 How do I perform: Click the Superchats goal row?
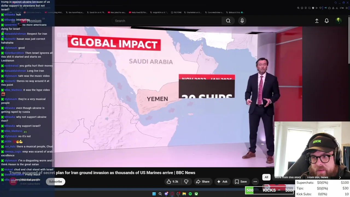323,182
